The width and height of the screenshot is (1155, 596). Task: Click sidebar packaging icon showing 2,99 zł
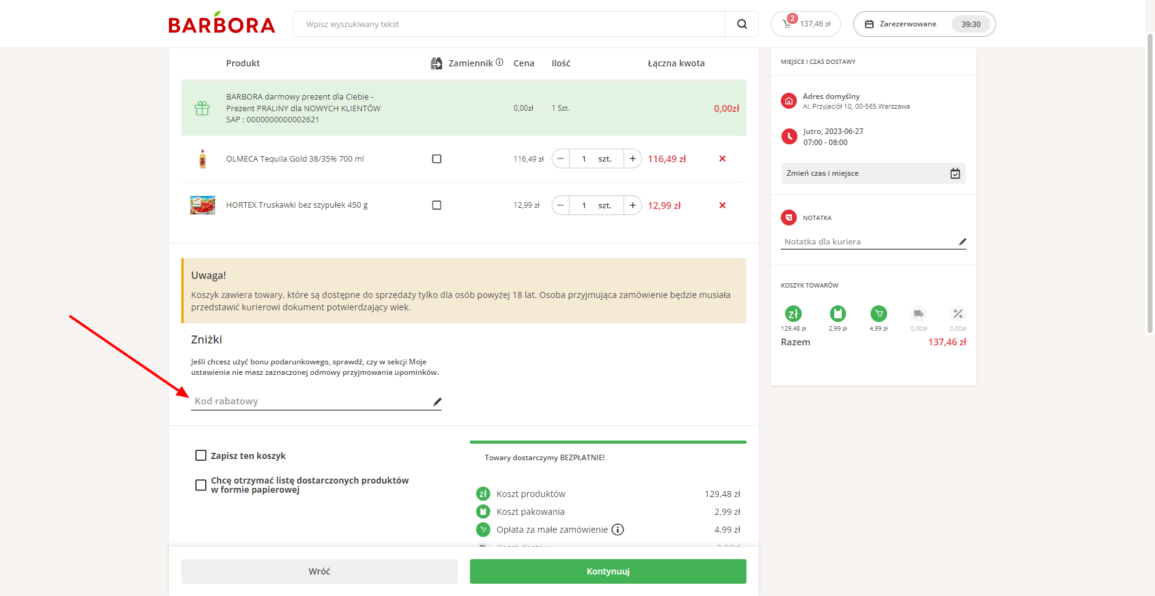coord(838,314)
